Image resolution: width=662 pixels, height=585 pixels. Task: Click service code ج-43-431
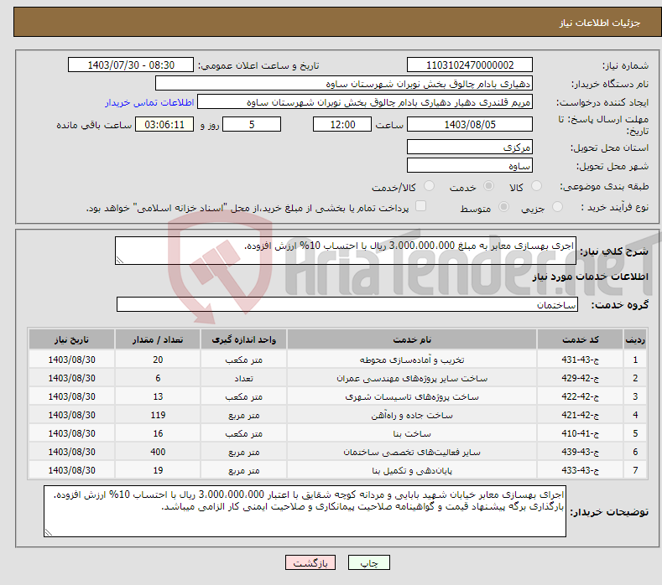click(x=580, y=360)
